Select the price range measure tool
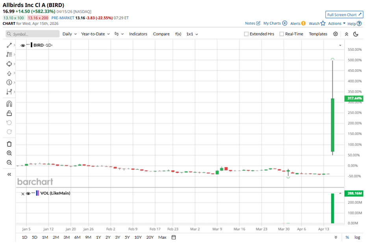 coord(9,92)
